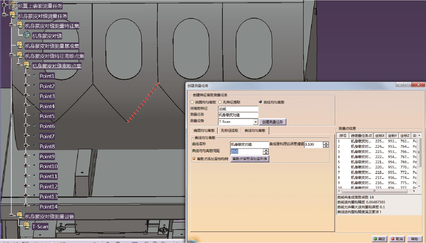Select the 孔特征提取 radio button
This screenshot has height=243, width=426.
pyautogui.click(x=220, y=102)
